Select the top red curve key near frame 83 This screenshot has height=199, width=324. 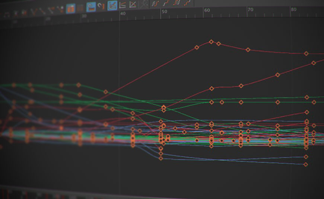click(x=306, y=54)
